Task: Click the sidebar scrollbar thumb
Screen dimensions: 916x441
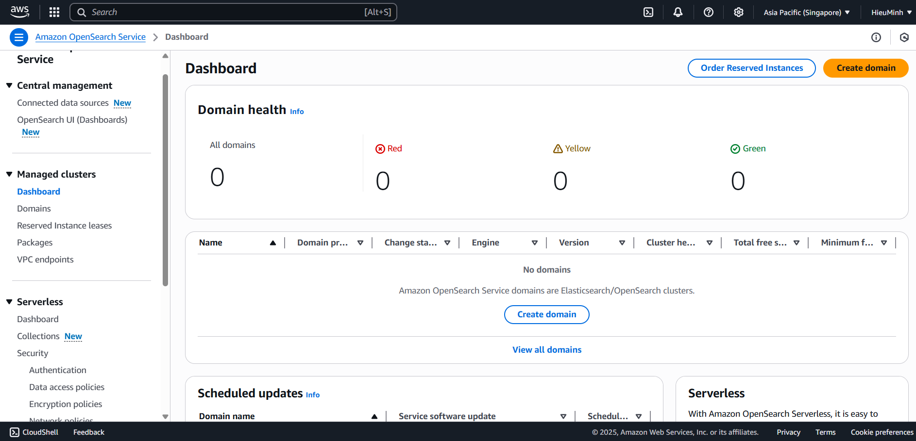Action: click(x=166, y=180)
